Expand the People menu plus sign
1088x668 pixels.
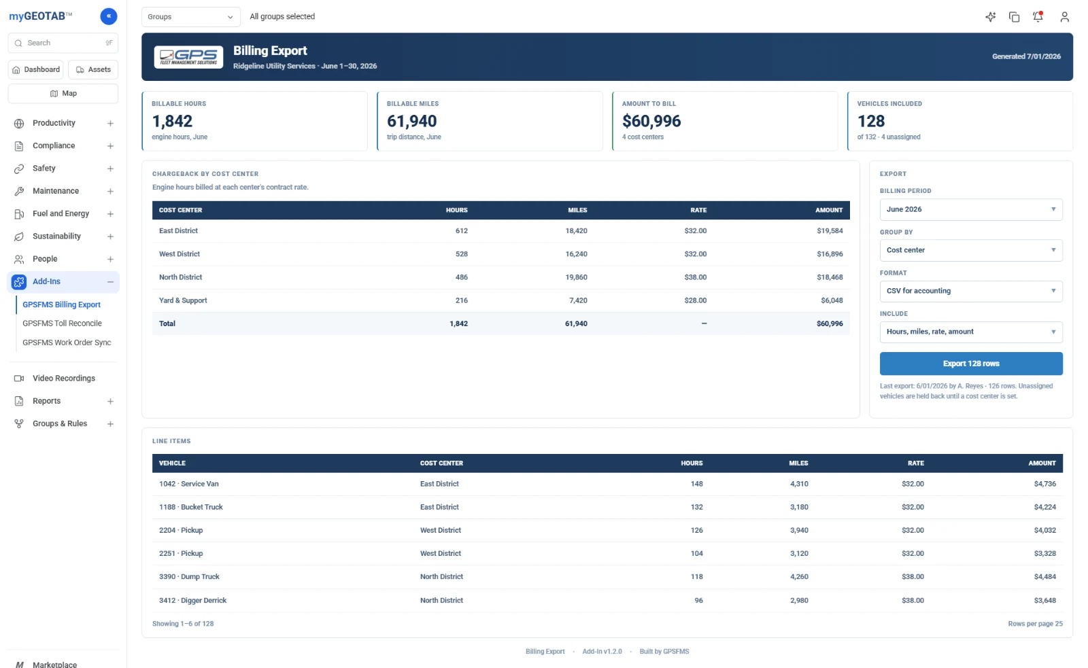coord(110,259)
